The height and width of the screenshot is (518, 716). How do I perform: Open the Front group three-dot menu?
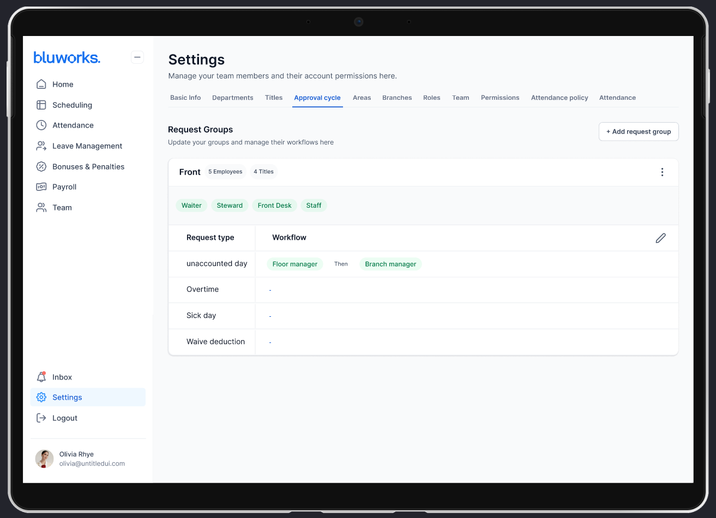coord(662,172)
